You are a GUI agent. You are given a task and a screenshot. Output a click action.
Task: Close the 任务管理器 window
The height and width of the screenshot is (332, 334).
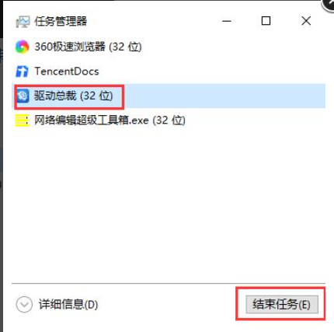[x=306, y=21]
